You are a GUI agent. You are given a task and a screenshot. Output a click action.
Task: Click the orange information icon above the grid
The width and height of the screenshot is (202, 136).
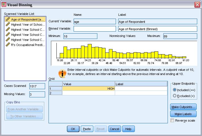click(62, 74)
